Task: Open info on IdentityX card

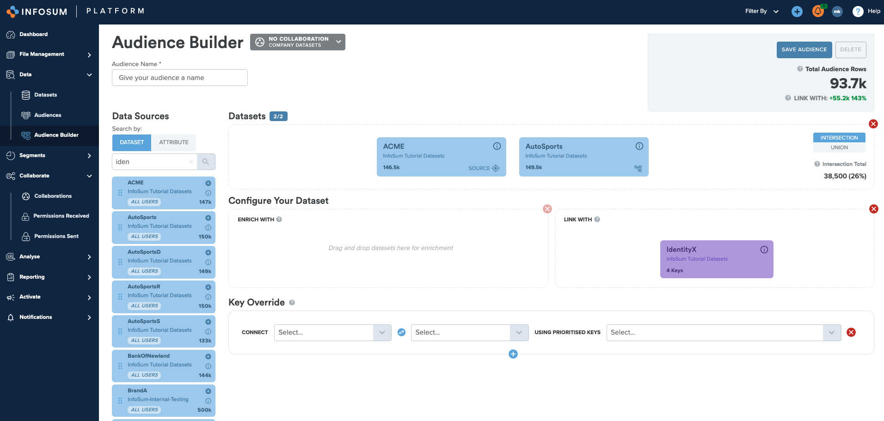Action: coord(764,250)
